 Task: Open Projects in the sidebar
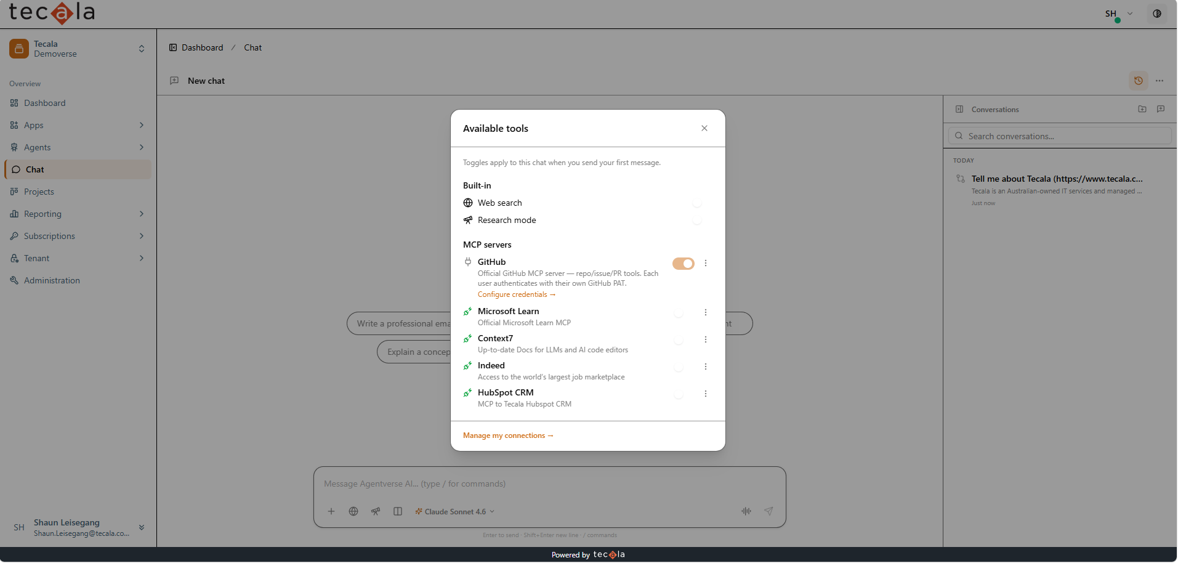tap(78, 192)
